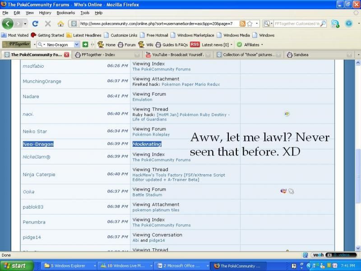Image resolution: width=361 pixels, height=271 pixels.
Task: Open the Windows Start button
Action: tap(16, 266)
